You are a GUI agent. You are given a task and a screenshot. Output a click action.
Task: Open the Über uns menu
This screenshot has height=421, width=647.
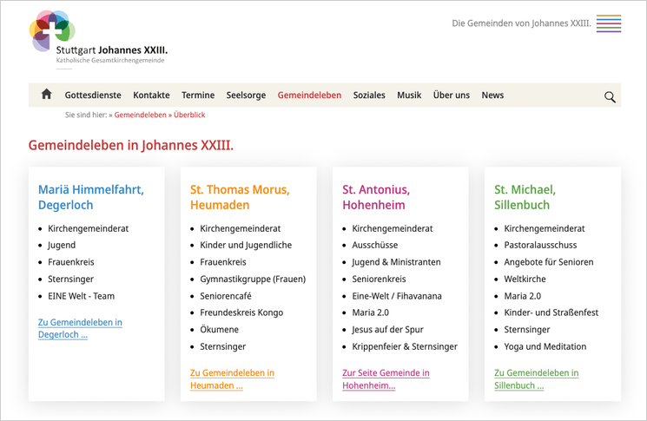coord(452,95)
